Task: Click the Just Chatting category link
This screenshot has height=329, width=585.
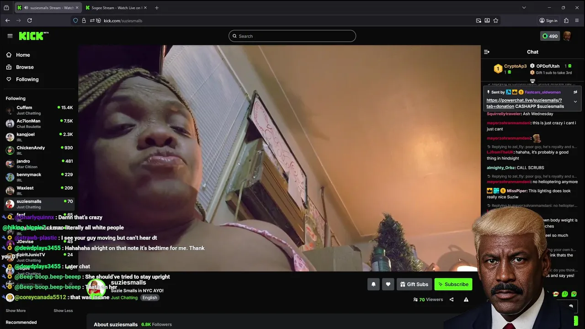Action: 124,297
